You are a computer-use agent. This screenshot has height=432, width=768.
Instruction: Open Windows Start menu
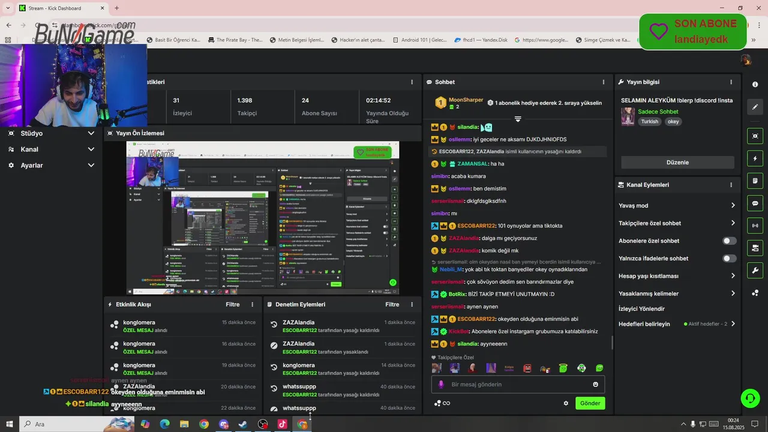[x=10, y=424]
